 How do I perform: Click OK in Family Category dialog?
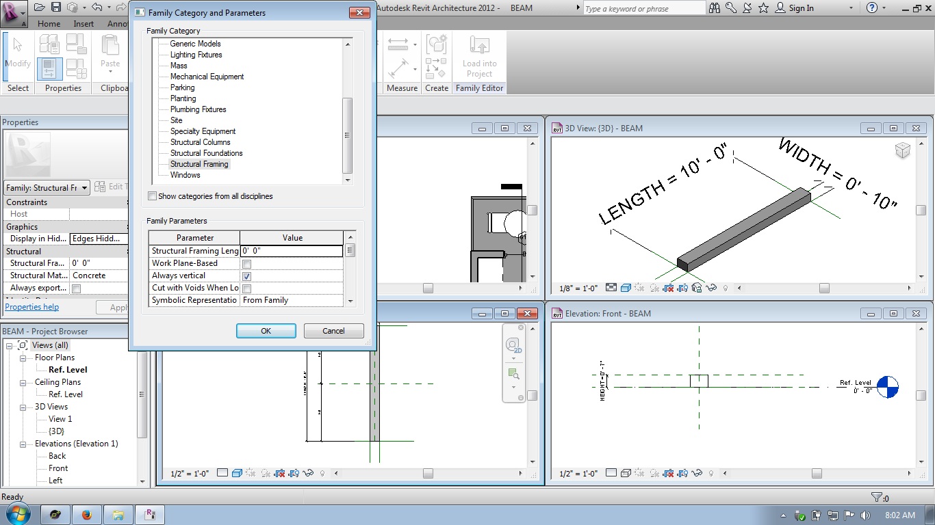pyautogui.click(x=266, y=331)
